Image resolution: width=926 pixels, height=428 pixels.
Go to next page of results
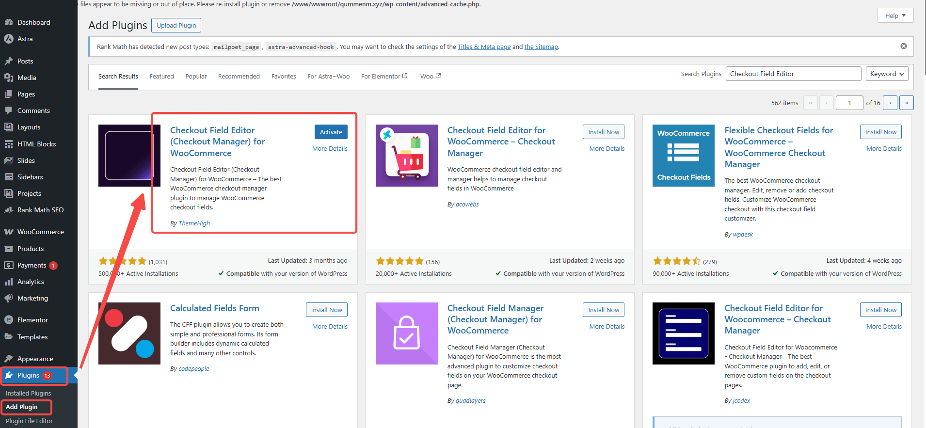890,103
